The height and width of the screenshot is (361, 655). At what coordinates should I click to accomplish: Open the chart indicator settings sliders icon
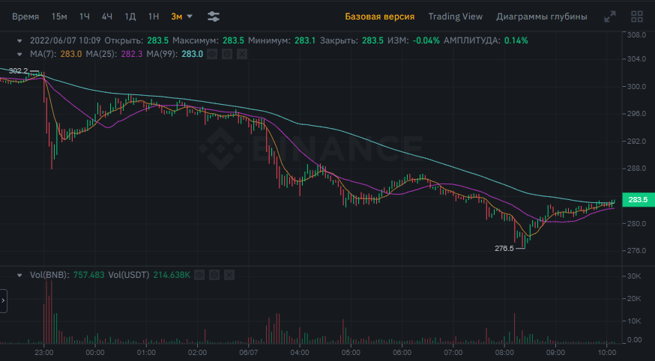point(214,16)
